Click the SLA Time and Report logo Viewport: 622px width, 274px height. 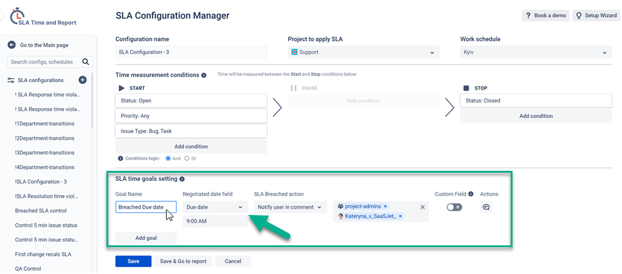coord(43,17)
